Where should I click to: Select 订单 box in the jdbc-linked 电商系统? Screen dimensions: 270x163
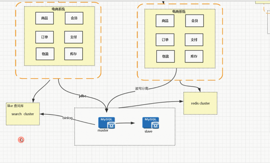[45, 37]
